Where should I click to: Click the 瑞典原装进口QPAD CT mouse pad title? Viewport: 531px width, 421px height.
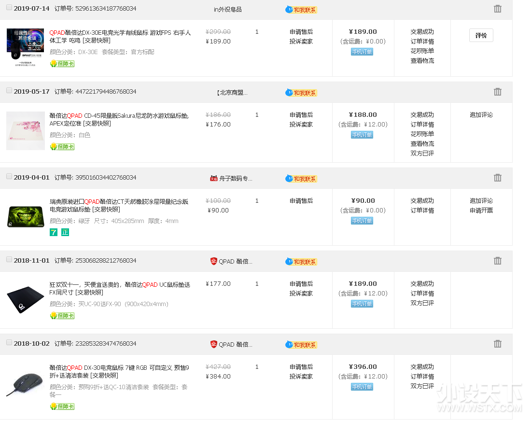119,206
